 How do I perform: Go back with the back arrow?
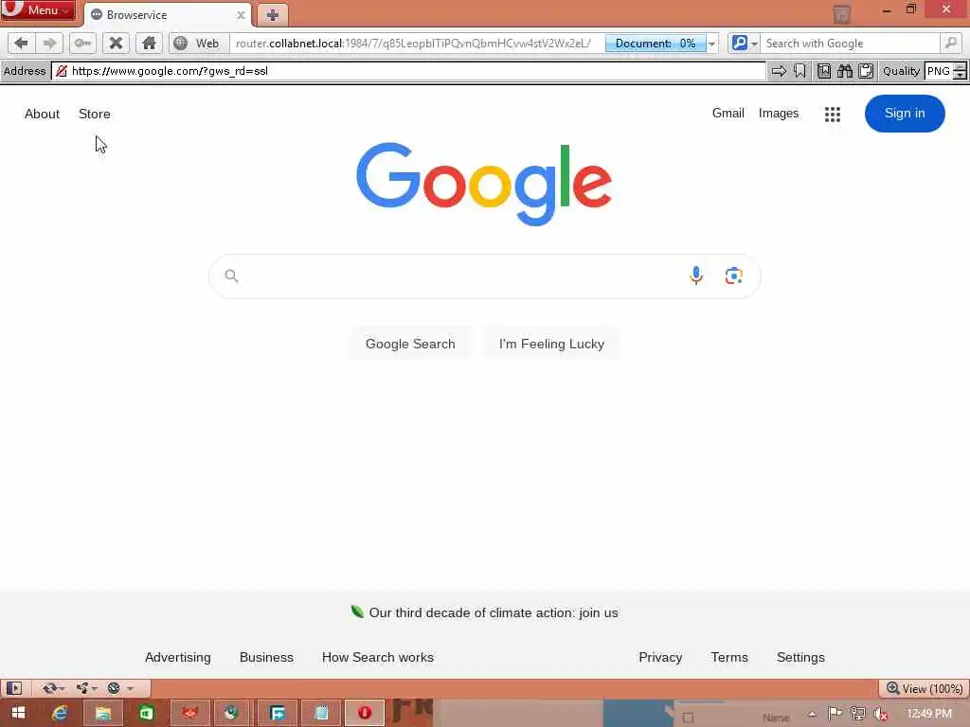[21, 44]
